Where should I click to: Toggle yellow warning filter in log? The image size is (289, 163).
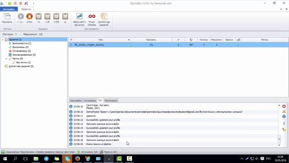coord(284,111)
